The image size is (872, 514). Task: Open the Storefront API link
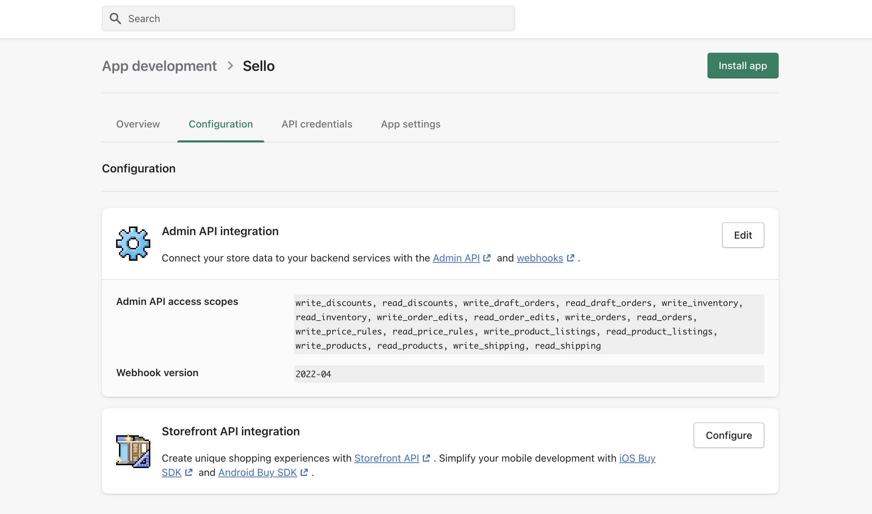[x=386, y=458]
